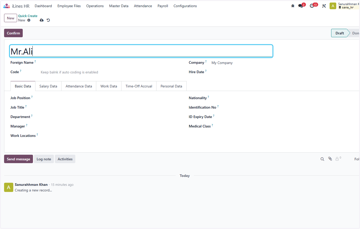Screen dimensions: 360x229
Task: Click help tooltip mark beside Medical Class
Action: [212, 125]
